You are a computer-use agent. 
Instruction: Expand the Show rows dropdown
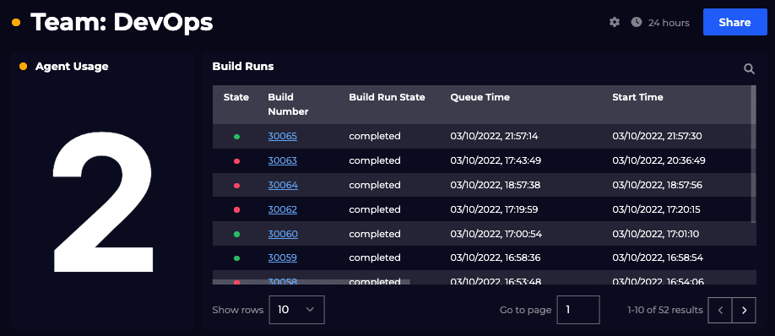coord(296,310)
